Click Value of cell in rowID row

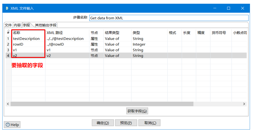click(117, 44)
